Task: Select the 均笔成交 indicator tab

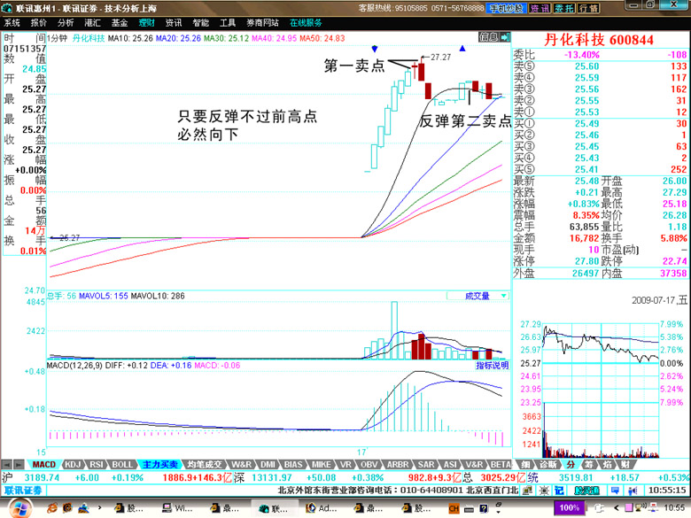Action: pyautogui.click(x=205, y=464)
